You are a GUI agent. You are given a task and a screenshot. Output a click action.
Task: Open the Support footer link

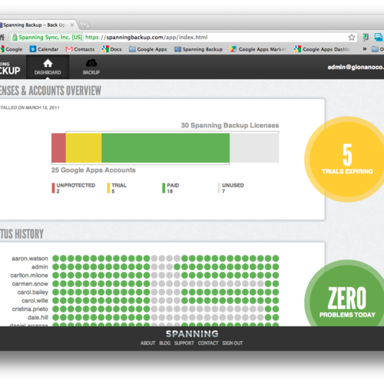[x=184, y=343]
